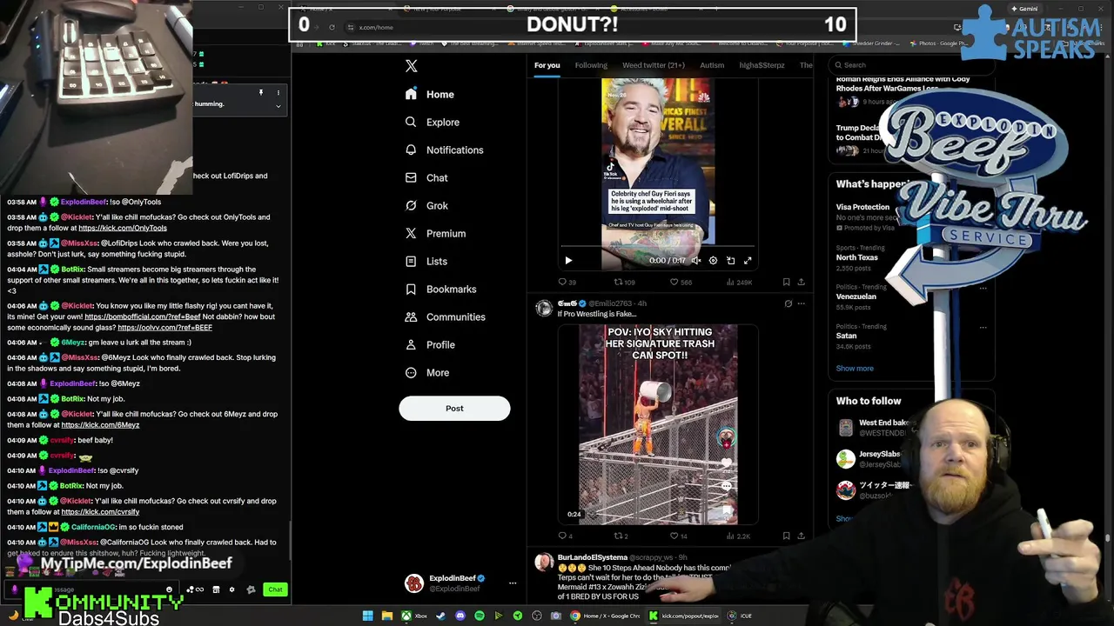The width and height of the screenshot is (1114, 626).
Task: Open the Notifications bell icon
Action: coord(411,150)
